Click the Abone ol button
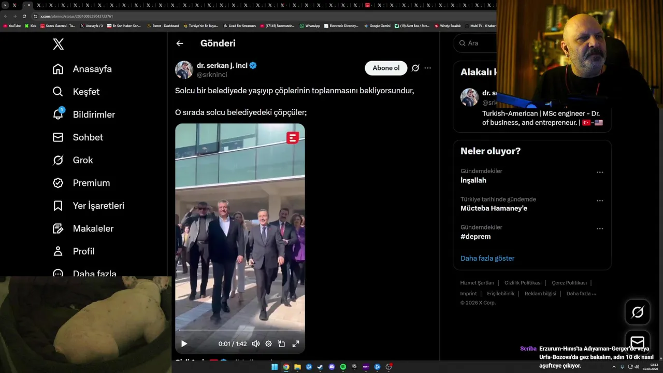The width and height of the screenshot is (663, 373). point(386,68)
